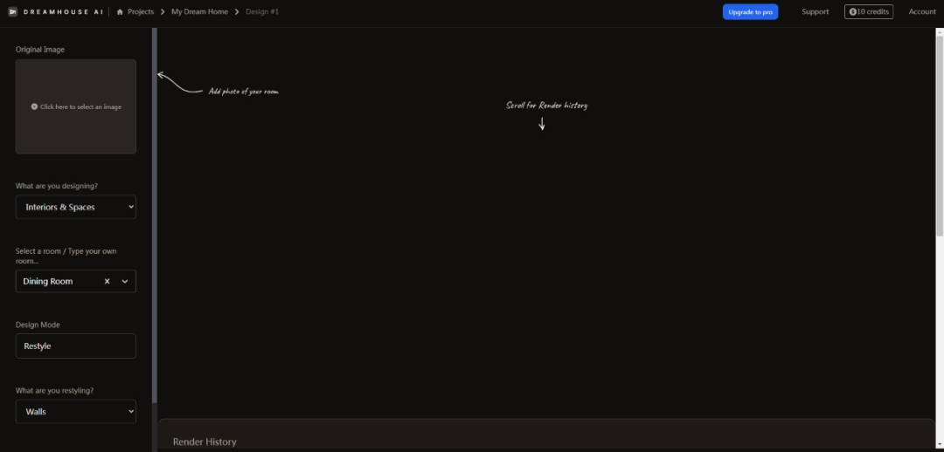
Task: Click the home icon beside Projects
Action: coord(120,11)
